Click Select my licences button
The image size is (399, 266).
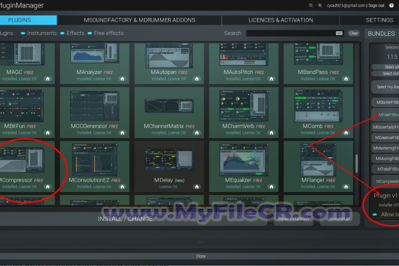[x=385, y=87]
